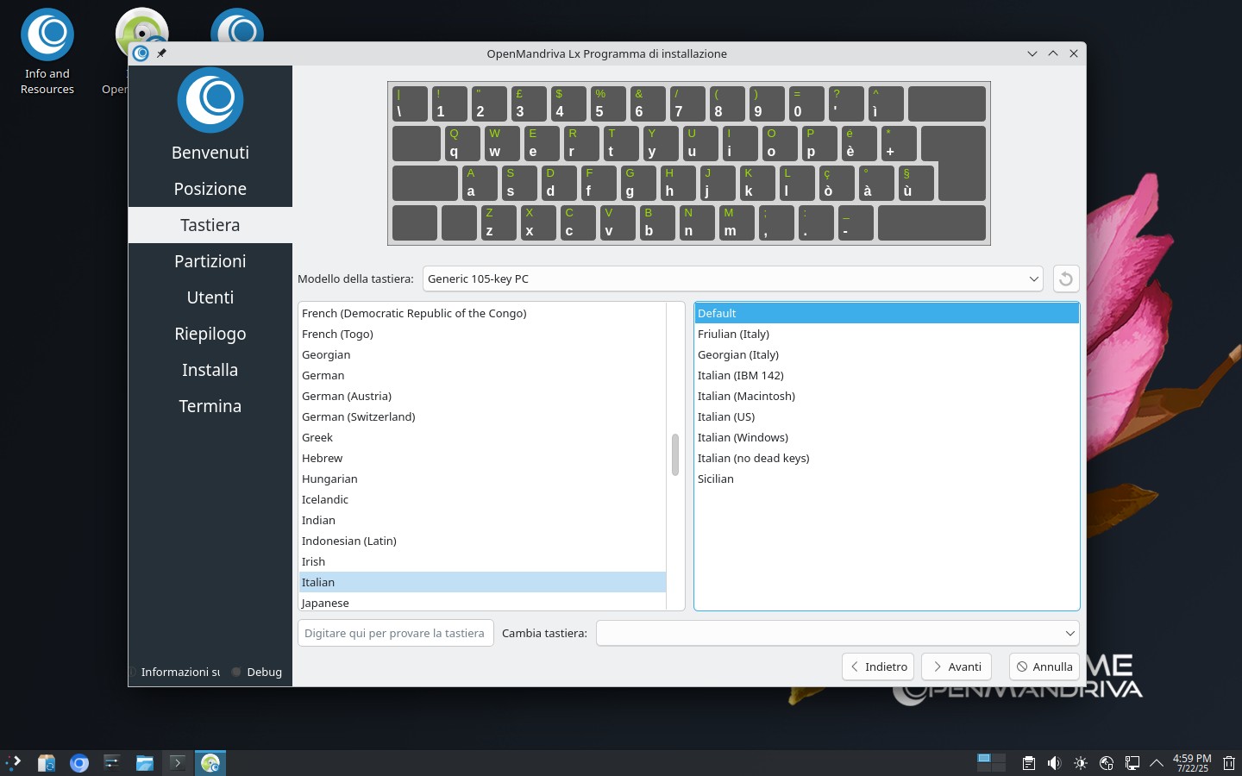Viewport: 1242px width, 776px height.
Task: Open the Cambia tastiera combo box
Action: [x=837, y=633]
